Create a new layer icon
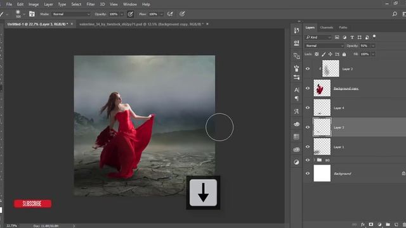This screenshot has height=228, width=406. (396, 224)
